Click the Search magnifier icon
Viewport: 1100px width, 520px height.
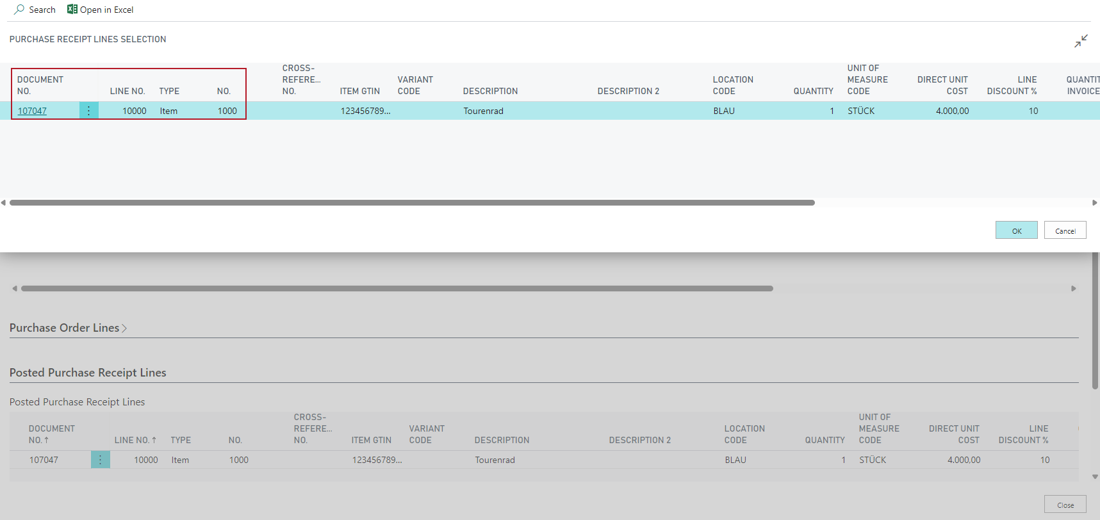tap(19, 10)
